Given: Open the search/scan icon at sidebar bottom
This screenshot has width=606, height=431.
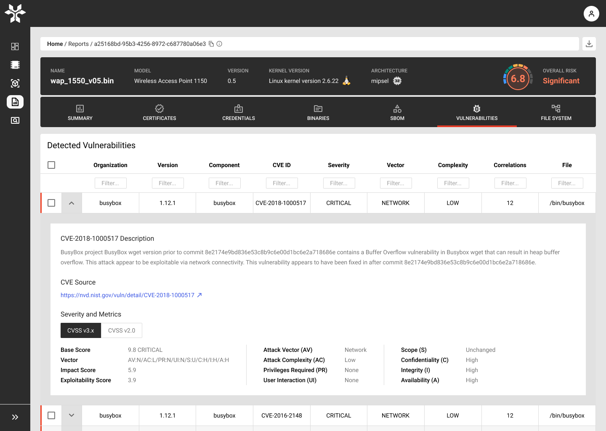Looking at the screenshot, I should [15, 120].
